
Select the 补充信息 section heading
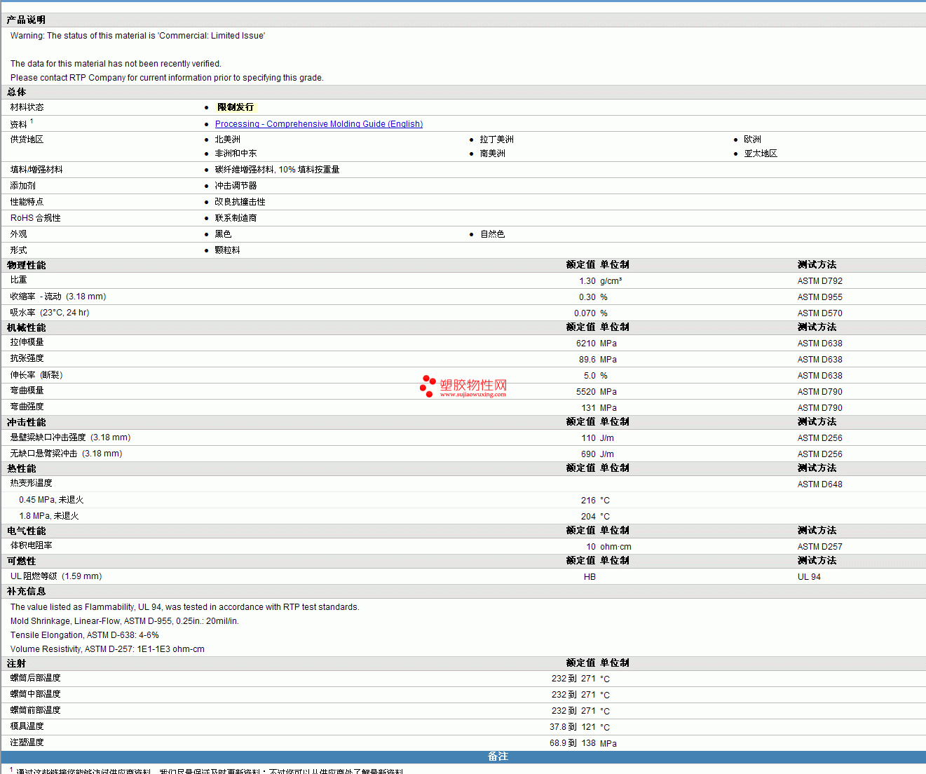[26, 591]
